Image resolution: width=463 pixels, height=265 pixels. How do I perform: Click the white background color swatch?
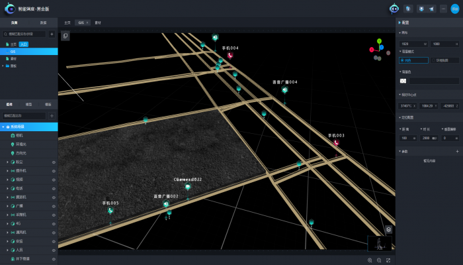coord(403,81)
